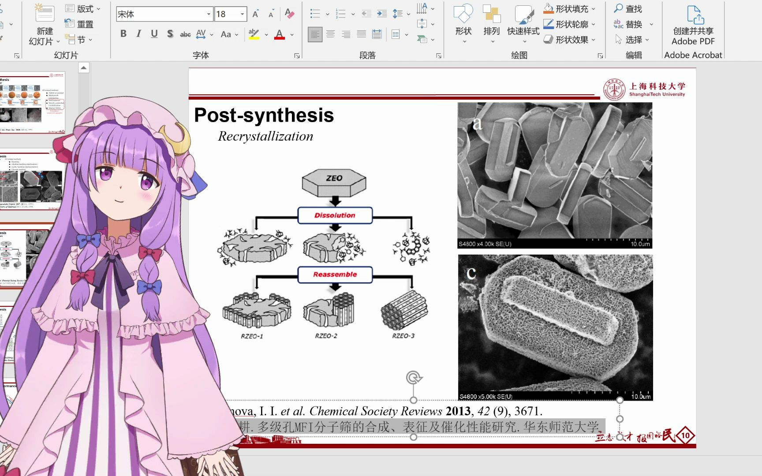762x476 pixels.
Task: Toggle align left paragraph
Action: coord(315,34)
